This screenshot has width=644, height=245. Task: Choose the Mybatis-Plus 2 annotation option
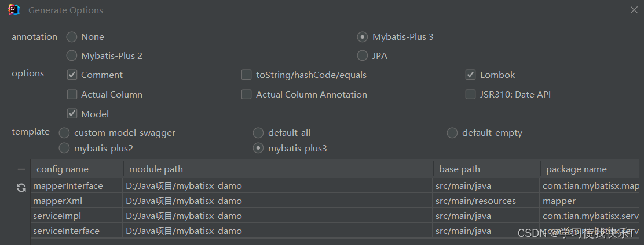click(72, 55)
